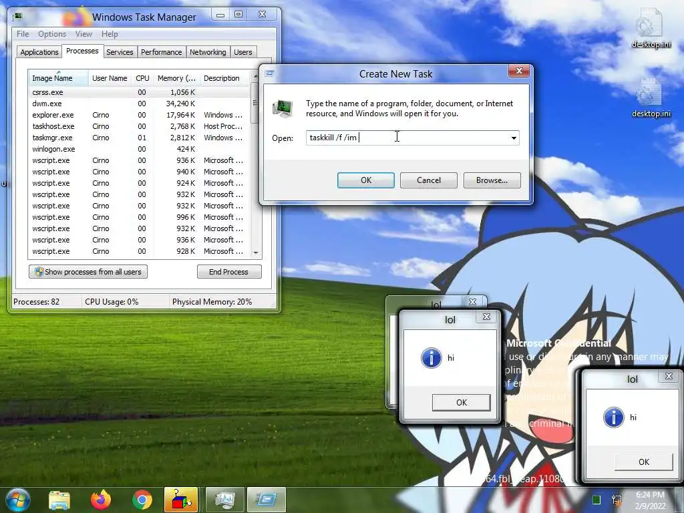Viewport: 684px width, 513px height.
Task: Click info icon in middle lol dialog
Action: point(431,358)
